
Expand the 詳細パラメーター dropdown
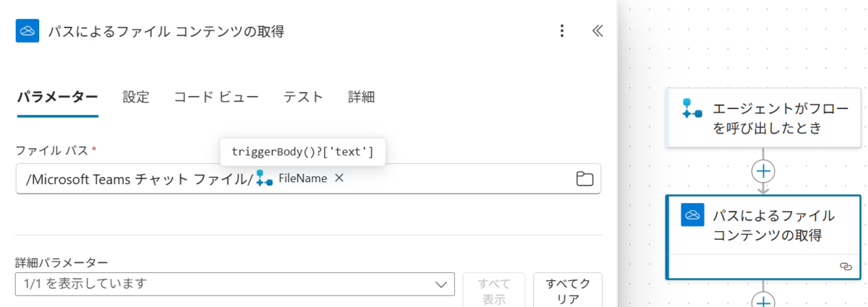tap(234, 284)
